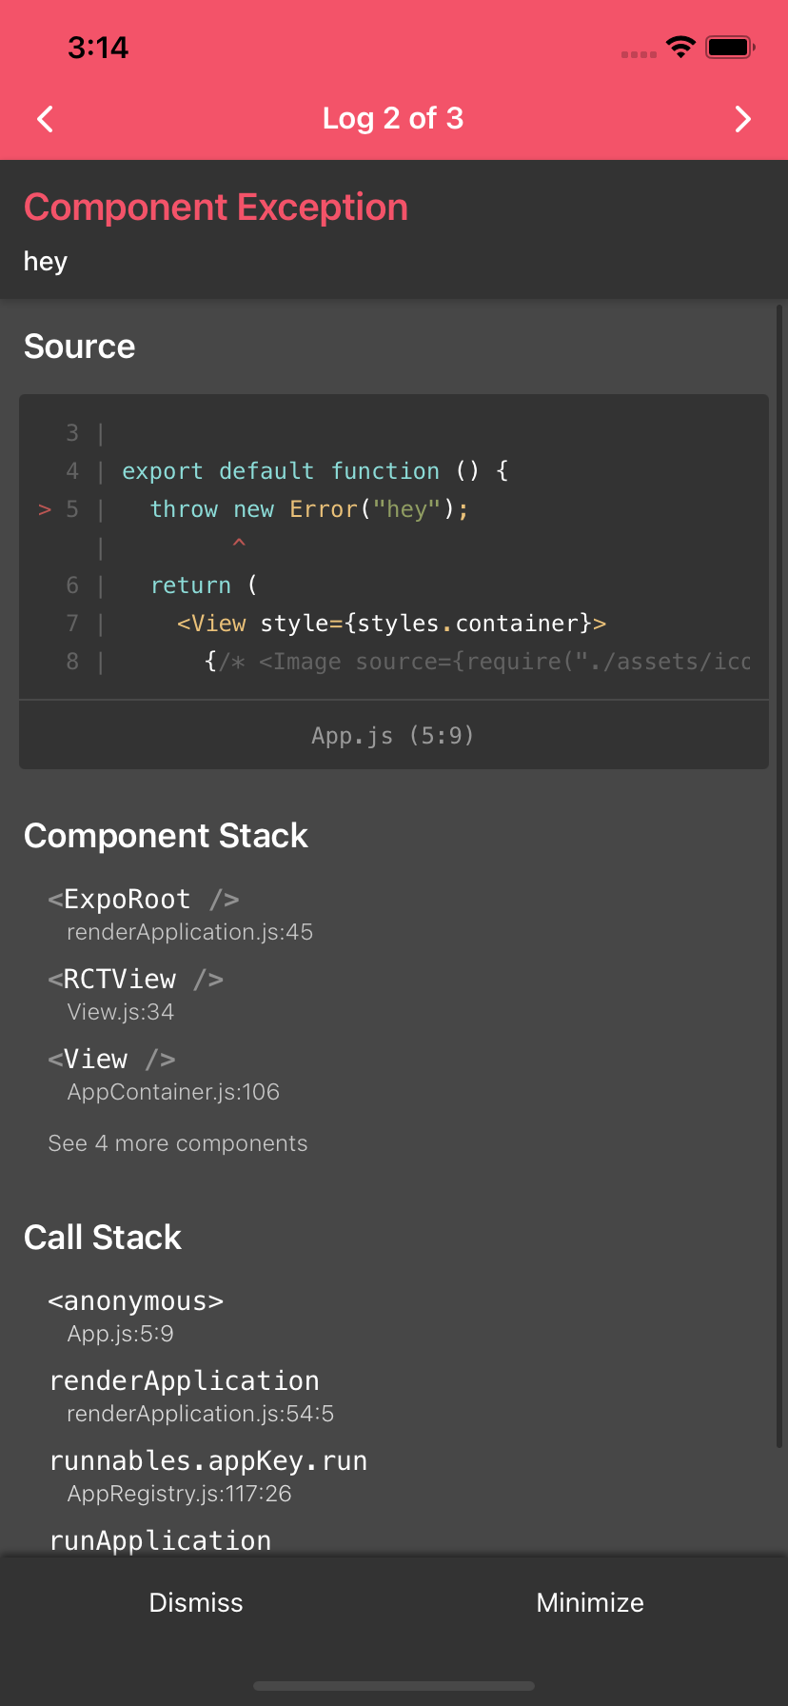788x1706 pixels.
Task: Open the RCTView stack entry
Action: pyautogui.click(x=136, y=994)
